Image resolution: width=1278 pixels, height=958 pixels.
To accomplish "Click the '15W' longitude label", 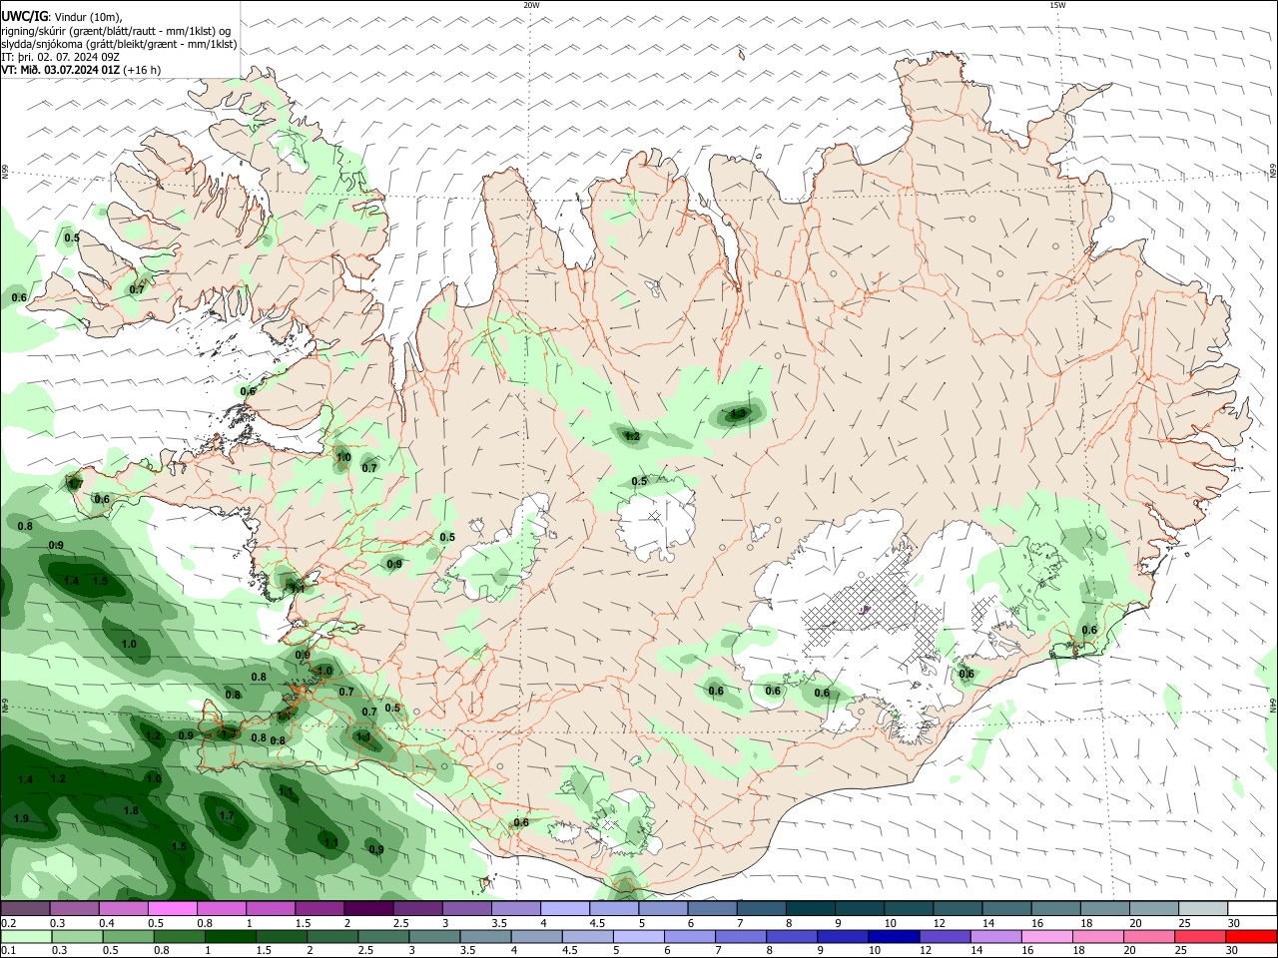I will coord(1057,5).
